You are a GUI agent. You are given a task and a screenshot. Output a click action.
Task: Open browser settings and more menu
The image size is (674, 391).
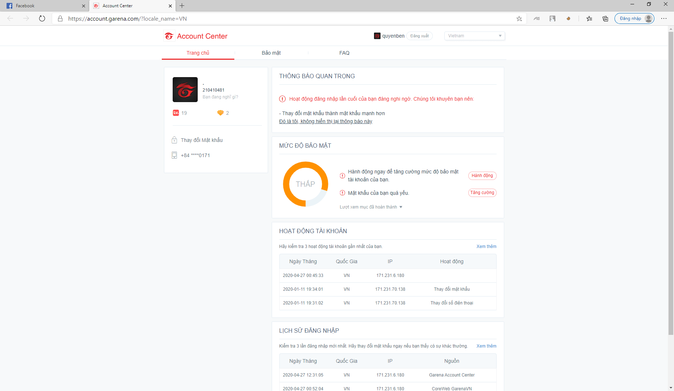(x=664, y=18)
